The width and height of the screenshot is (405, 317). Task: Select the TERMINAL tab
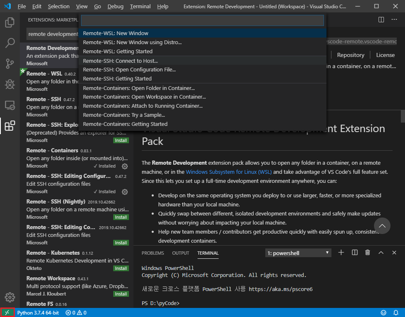208,253
